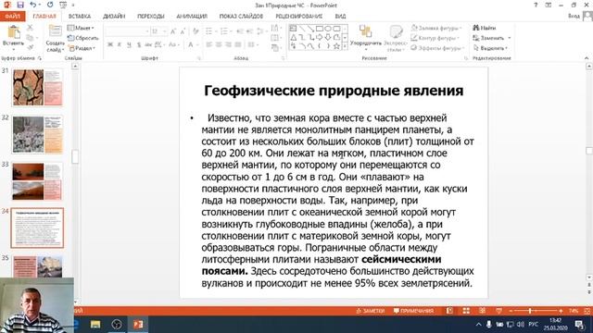Open the font size dropdown
The width and height of the screenshot is (593, 333).
pos(165,31)
